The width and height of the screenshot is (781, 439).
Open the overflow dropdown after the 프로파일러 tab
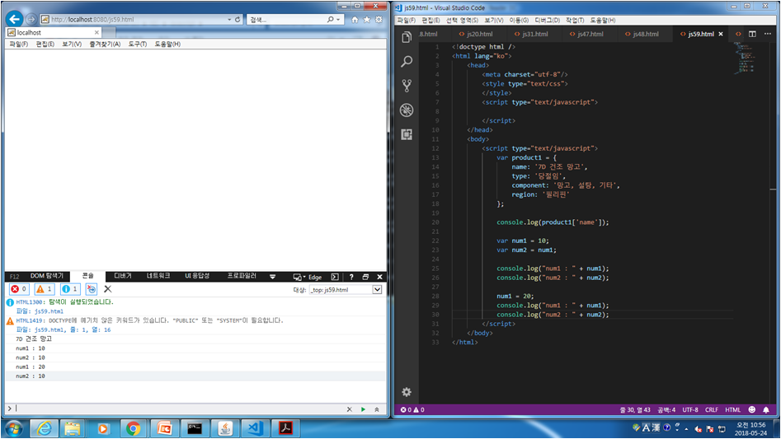[272, 277]
